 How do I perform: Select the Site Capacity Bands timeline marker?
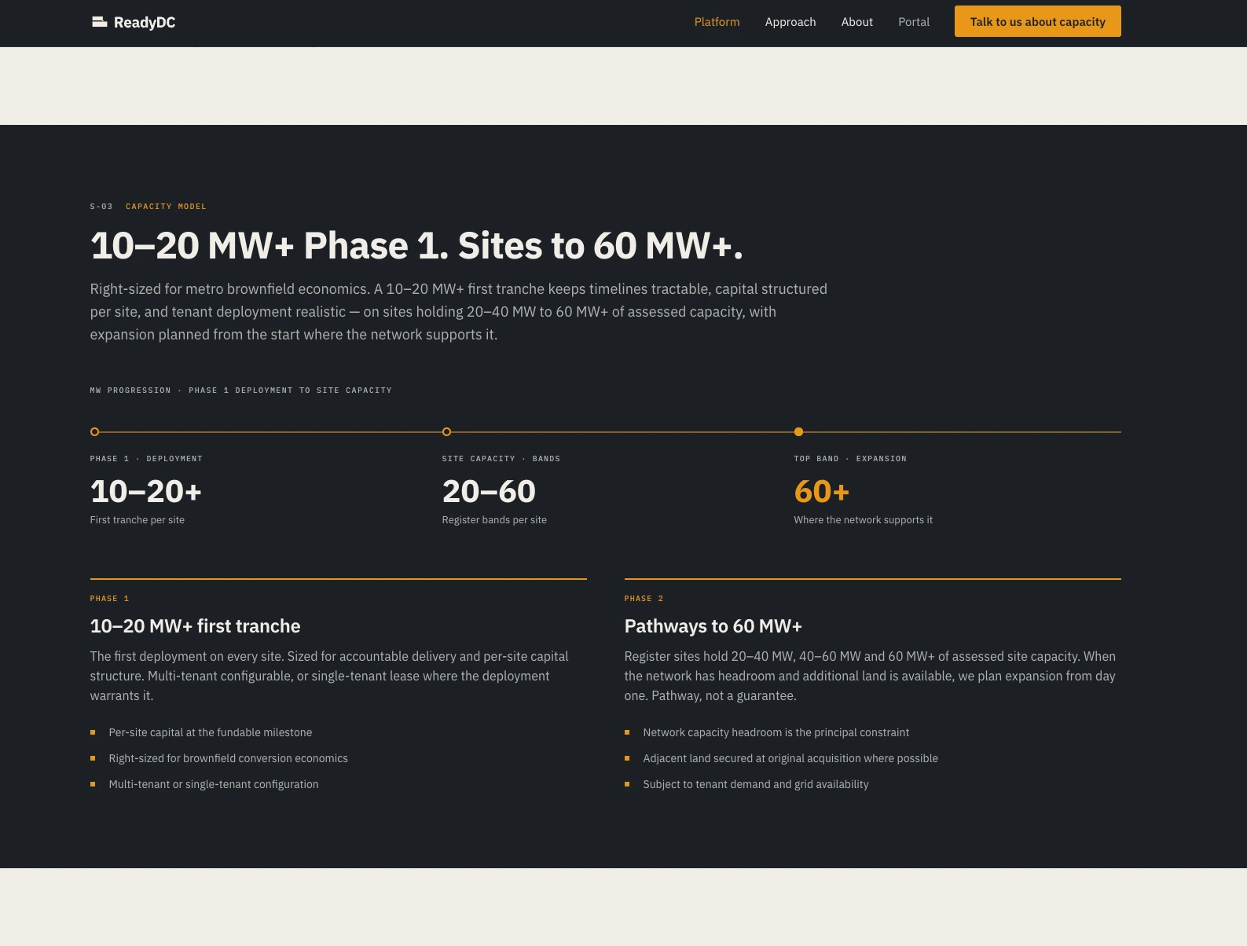tap(446, 431)
